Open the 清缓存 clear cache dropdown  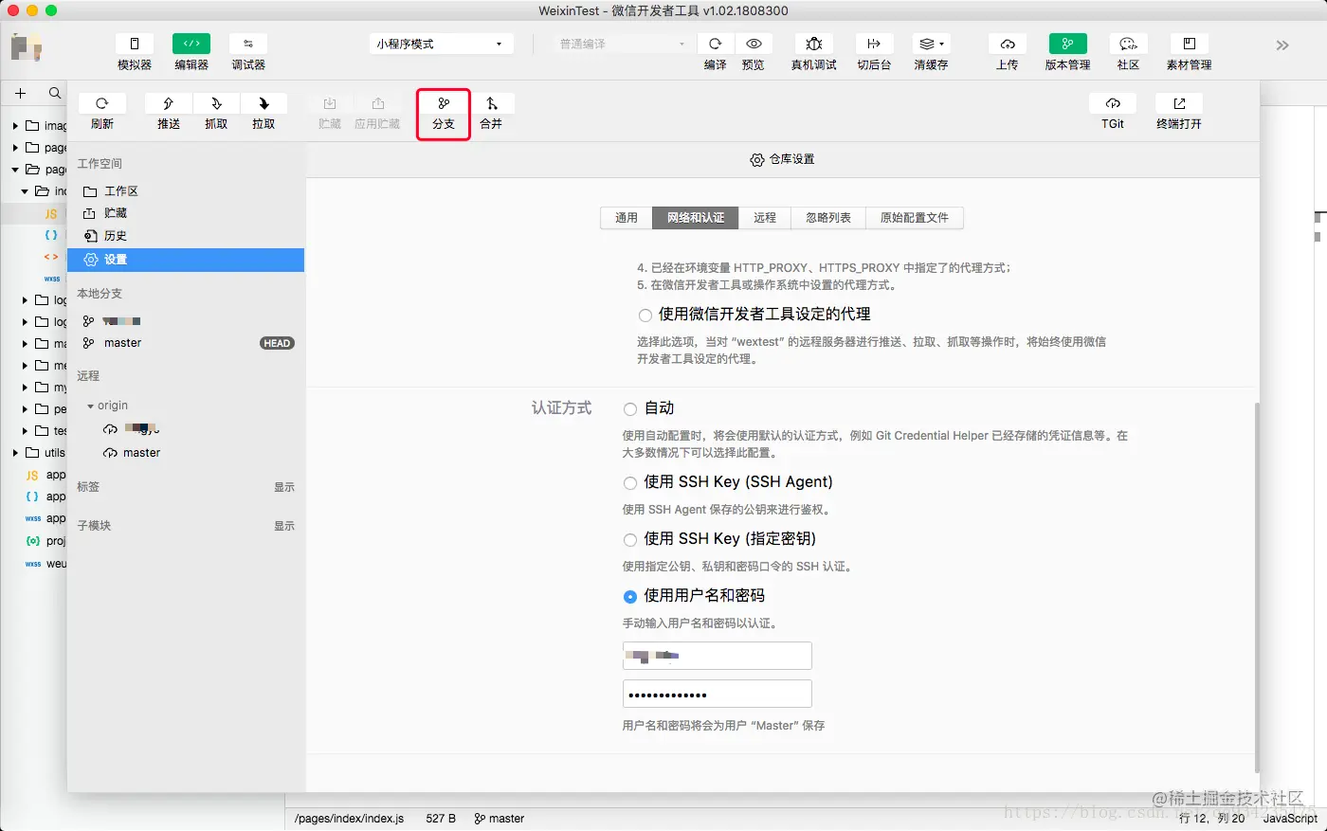point(931,45)
